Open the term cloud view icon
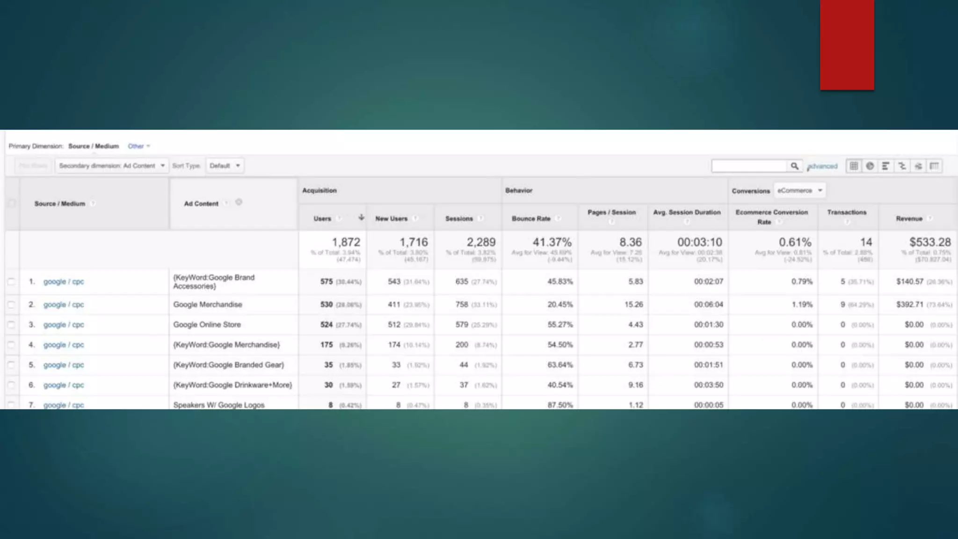The image size is (958, 539). point(918,166)
